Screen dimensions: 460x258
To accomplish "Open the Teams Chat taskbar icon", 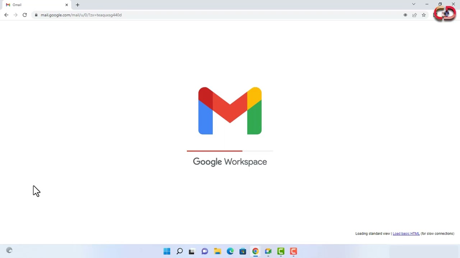I will click(x=205, y=251).
